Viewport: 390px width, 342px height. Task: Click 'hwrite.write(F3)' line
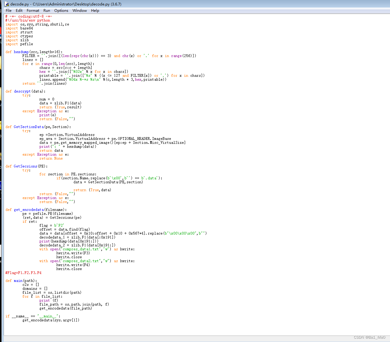(x=73, y=253)
